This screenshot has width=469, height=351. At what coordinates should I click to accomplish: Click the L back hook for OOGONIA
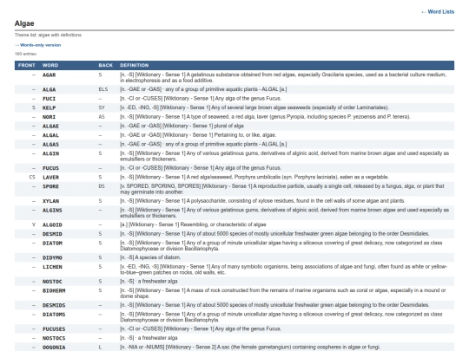[100, 348]
